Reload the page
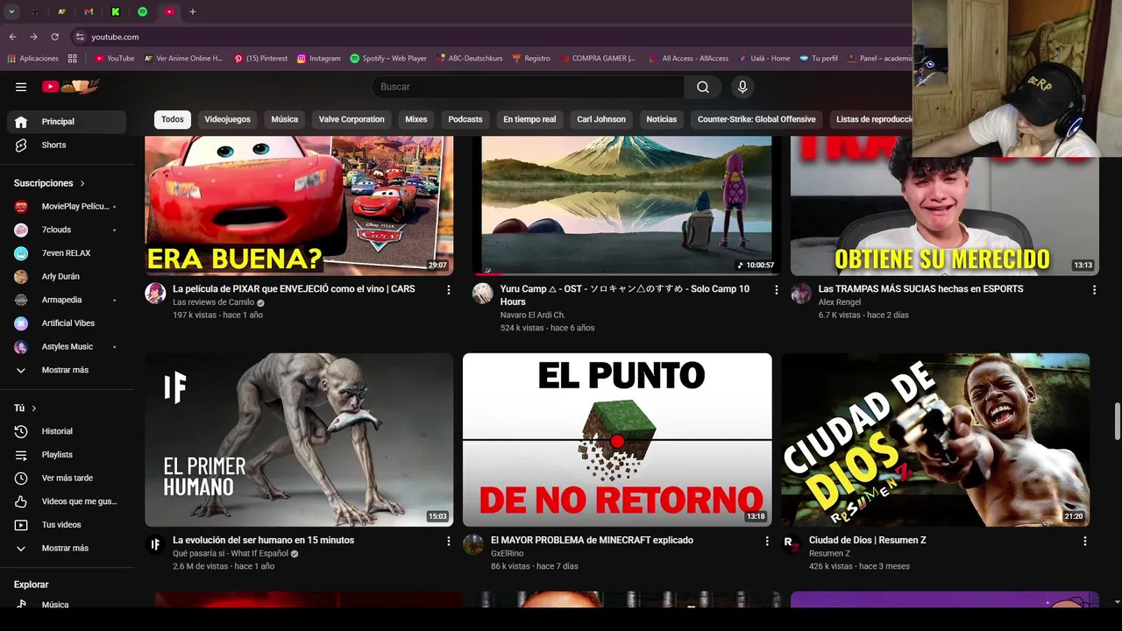The height and width of the screenshot is (631, 1122). point(54,37)
